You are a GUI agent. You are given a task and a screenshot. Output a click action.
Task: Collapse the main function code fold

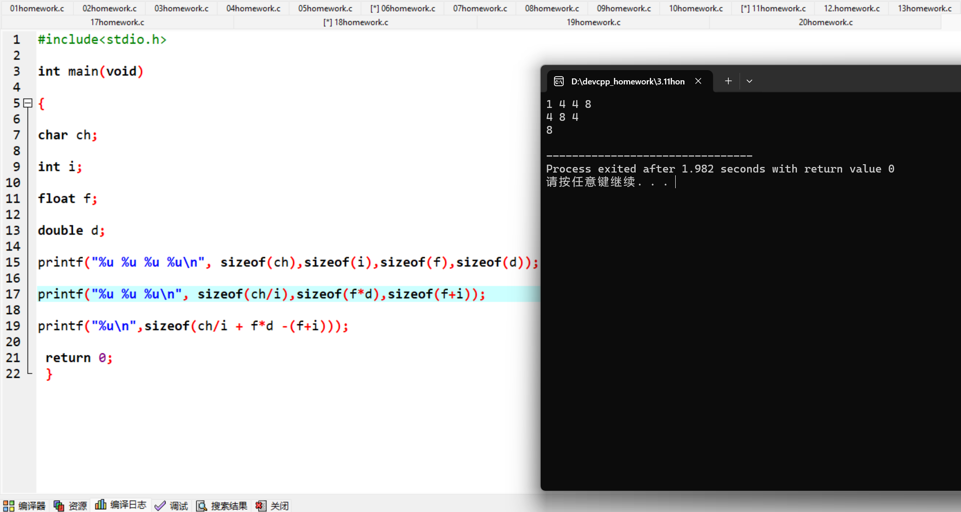(28, 103)
